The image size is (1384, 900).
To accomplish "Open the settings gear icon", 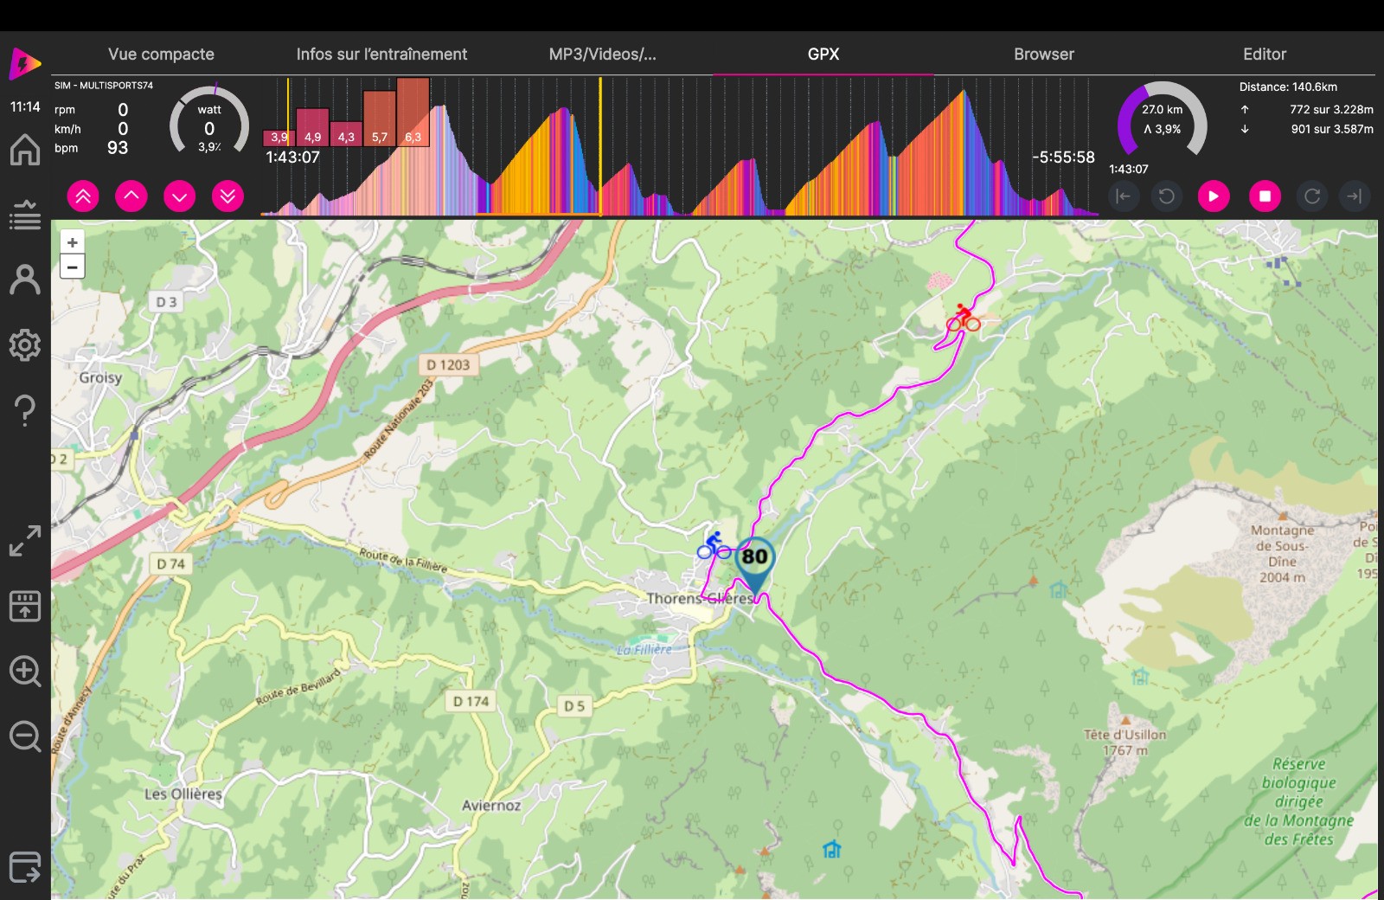I will point(25,344).
